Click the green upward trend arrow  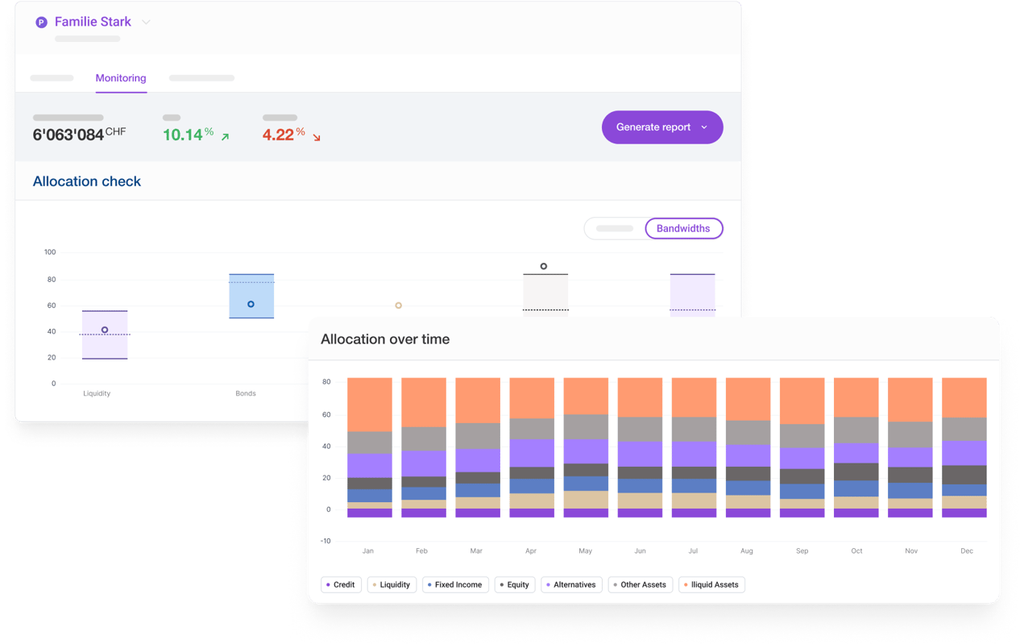coord(226,137)
